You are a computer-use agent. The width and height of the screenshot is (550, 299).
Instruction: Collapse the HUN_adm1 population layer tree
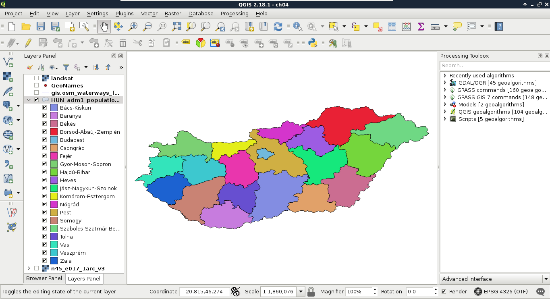29,100
